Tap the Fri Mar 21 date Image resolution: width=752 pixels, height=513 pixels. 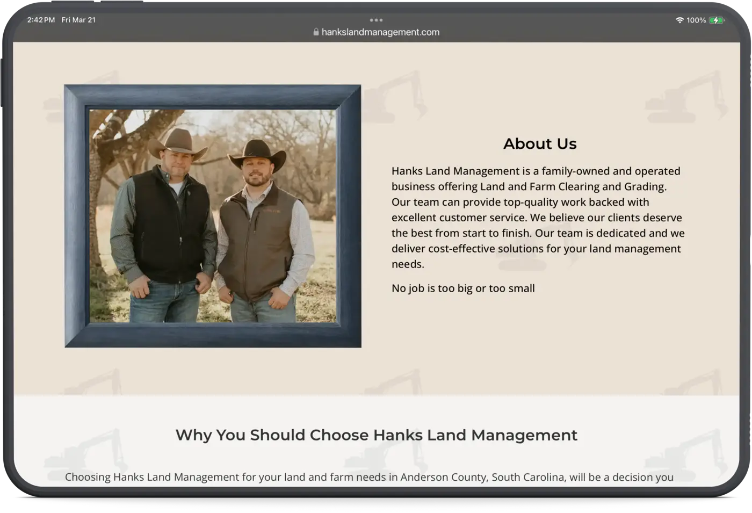pyautogui.click(x=78, y=20)
